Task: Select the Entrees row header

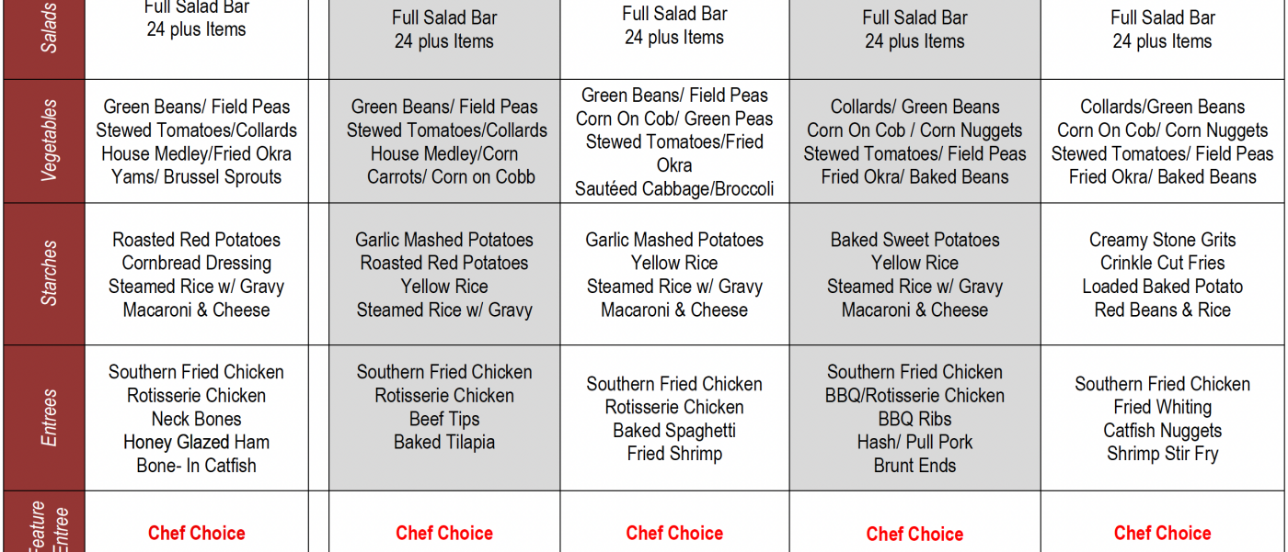Action: click(x=48, y=418)
